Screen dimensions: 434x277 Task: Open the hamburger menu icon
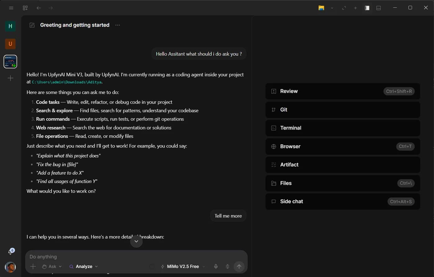11,8
